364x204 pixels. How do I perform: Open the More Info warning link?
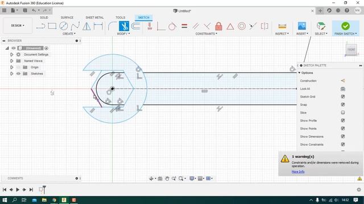[x=298, y=172]
